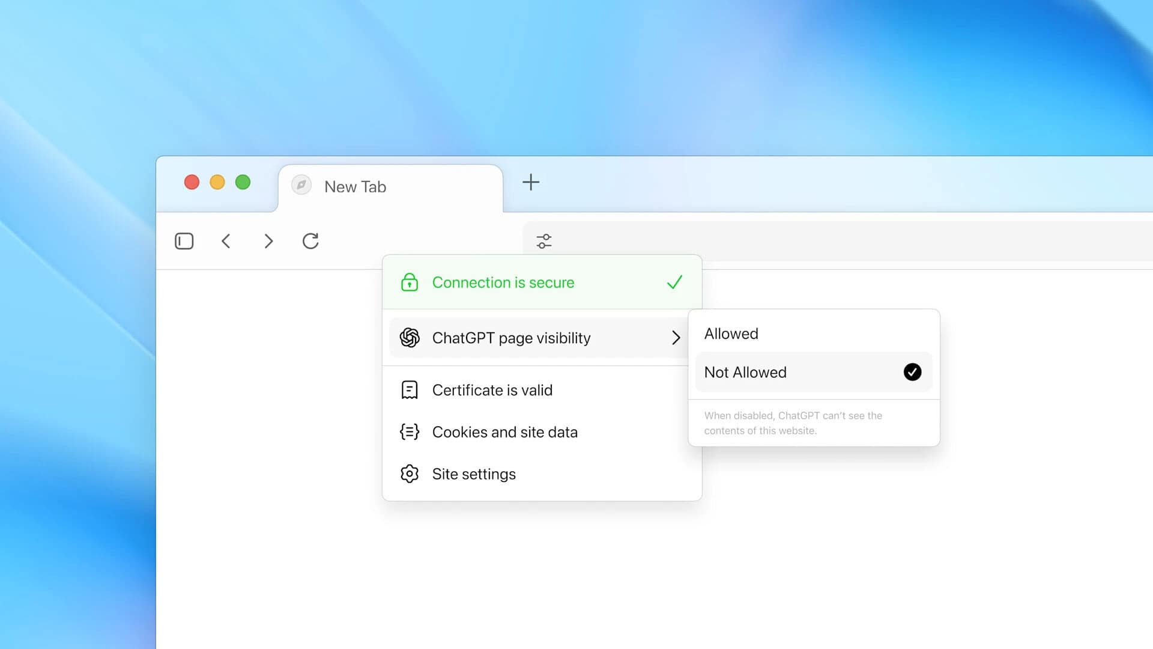This screenshot has height=649, width=1153.
Task: Click the chevron arrow on ChatGPT page visibility
Action: click(x=676, y=337)
